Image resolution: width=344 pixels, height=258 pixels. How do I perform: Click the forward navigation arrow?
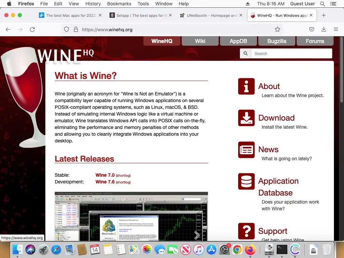click(20, 30)
